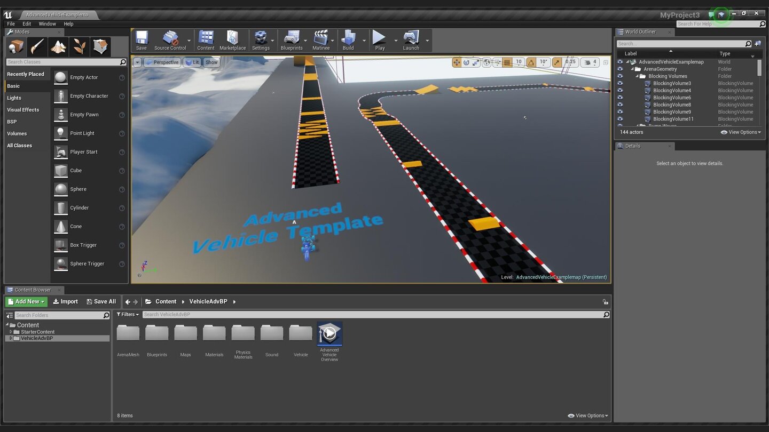Screen dimensions: 769x432
Task: Launch the Marketplace
Action: 232,40
